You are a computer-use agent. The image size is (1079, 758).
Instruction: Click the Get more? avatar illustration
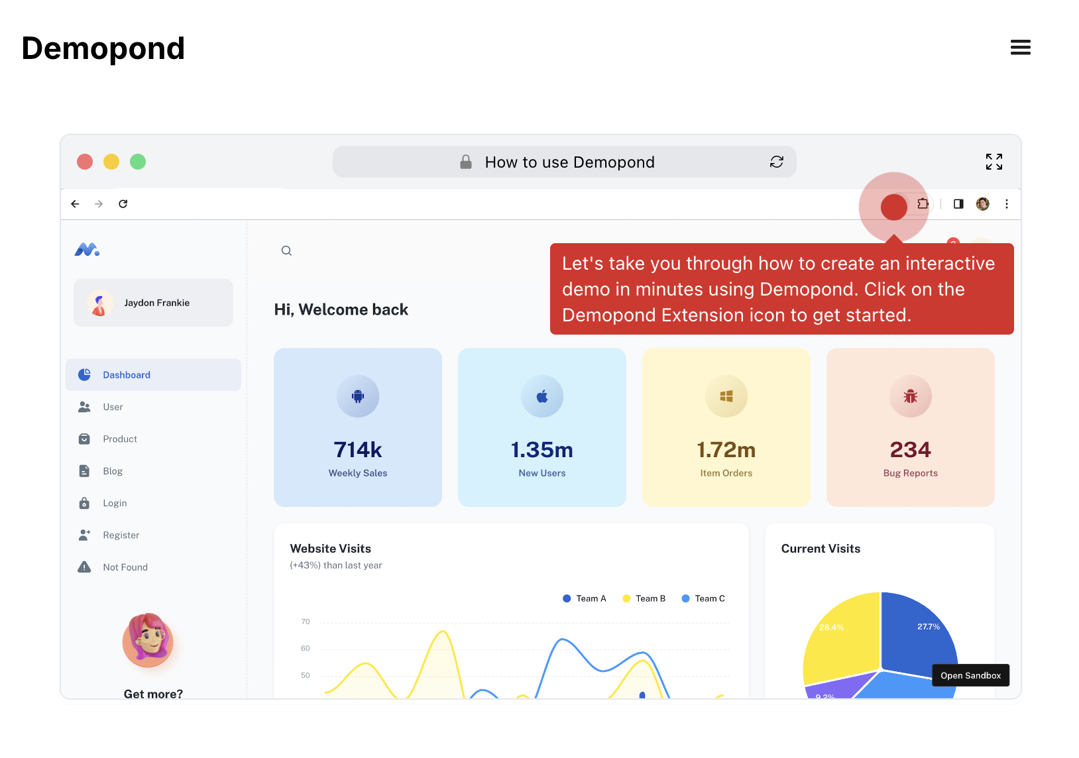[x=148, y=639]
